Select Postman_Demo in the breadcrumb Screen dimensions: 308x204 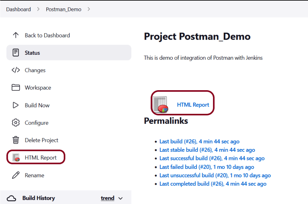pyautogui.click(x=64, y=9)
